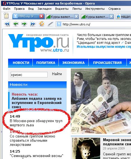Open the Мировой экономике article headline
The height and width of the screenshot is (159, 131).
[117, 142]
